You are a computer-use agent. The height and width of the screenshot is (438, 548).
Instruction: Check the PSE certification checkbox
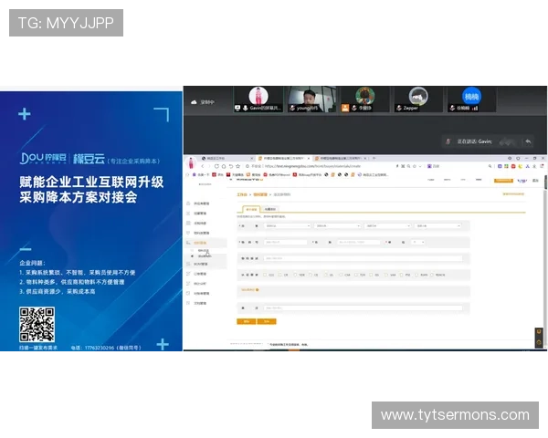pos(401,275)
